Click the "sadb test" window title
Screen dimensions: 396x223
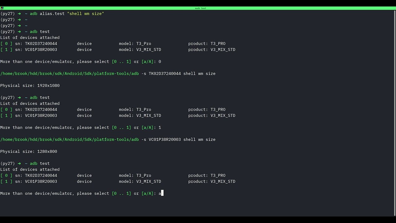200,8
